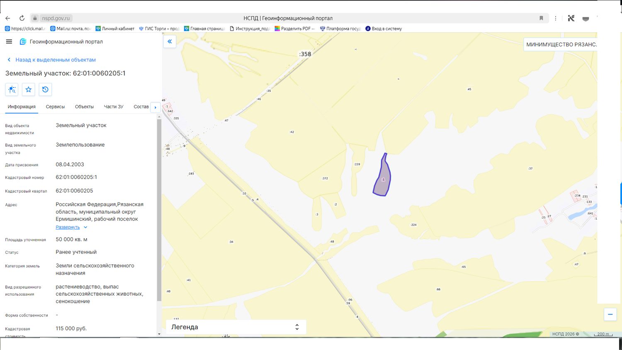
Task: Open the Платформа госу bookmark
Action: point(340,29)
